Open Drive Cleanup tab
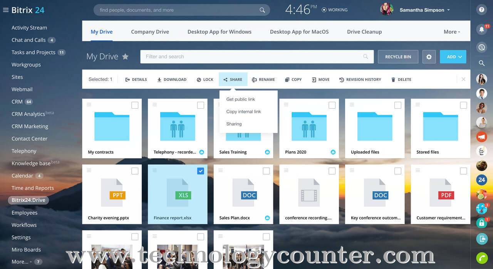 pos(364,32)
